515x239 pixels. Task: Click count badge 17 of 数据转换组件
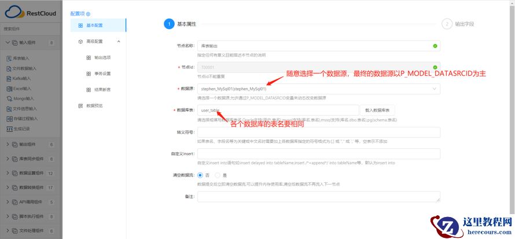tap(50, 187)
